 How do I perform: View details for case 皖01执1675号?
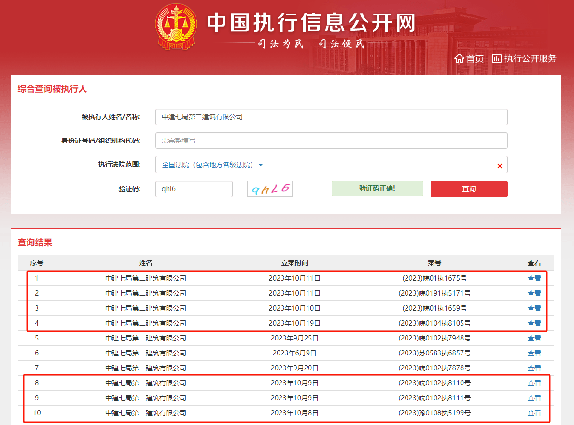coord(534,278)
